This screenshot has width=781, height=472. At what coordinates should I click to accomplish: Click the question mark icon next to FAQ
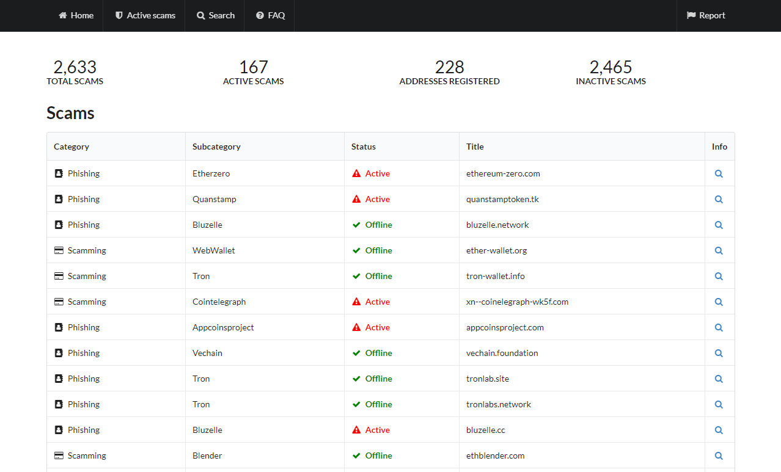click(258, 15)
